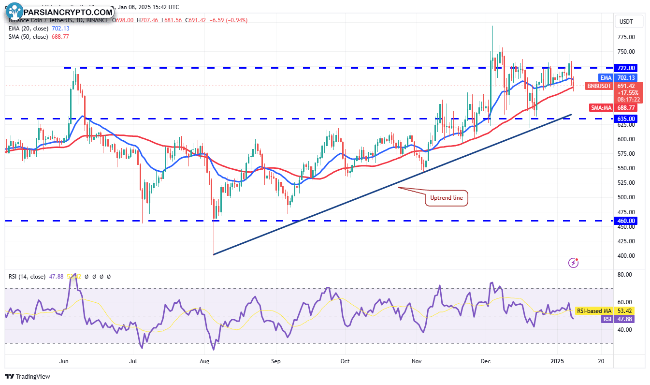Click the 600.00 price axis value
The height and width of the screenshot is (385, 650).
626,139
